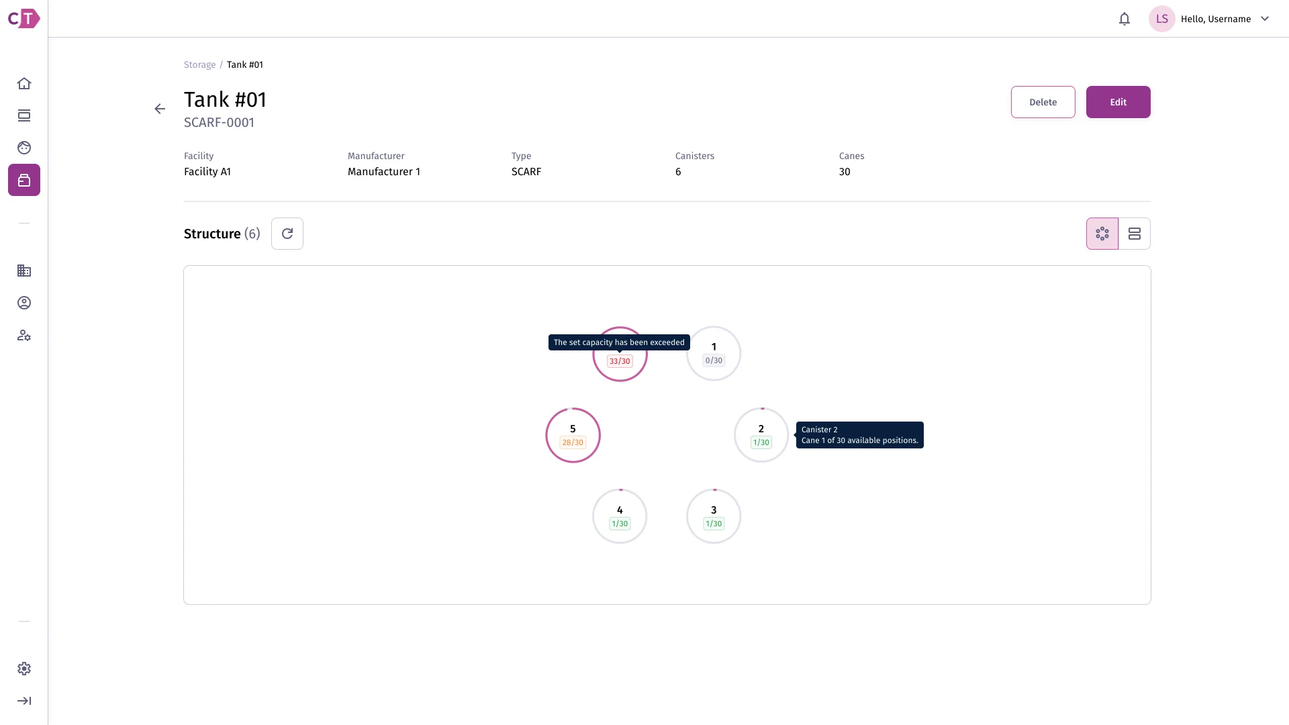Click 'Manufacturer 1' value
Screen dimensions: 1289x725
[x=384, y=172]
